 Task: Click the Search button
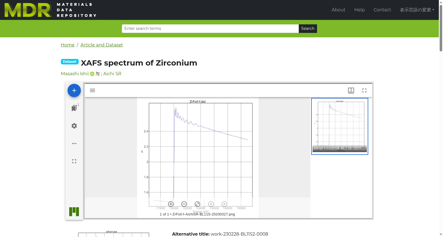(x=308, y=28)
